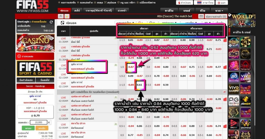The height and width of the screenshot is (139, 265).
Task: Select odds 0.77 in the last Slavia row
Action: pyautogui.click(x=131, y=135)
